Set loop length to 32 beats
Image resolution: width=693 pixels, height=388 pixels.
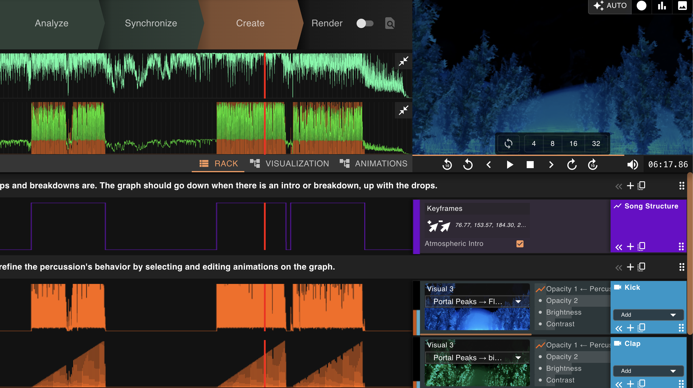click(596, 144)
